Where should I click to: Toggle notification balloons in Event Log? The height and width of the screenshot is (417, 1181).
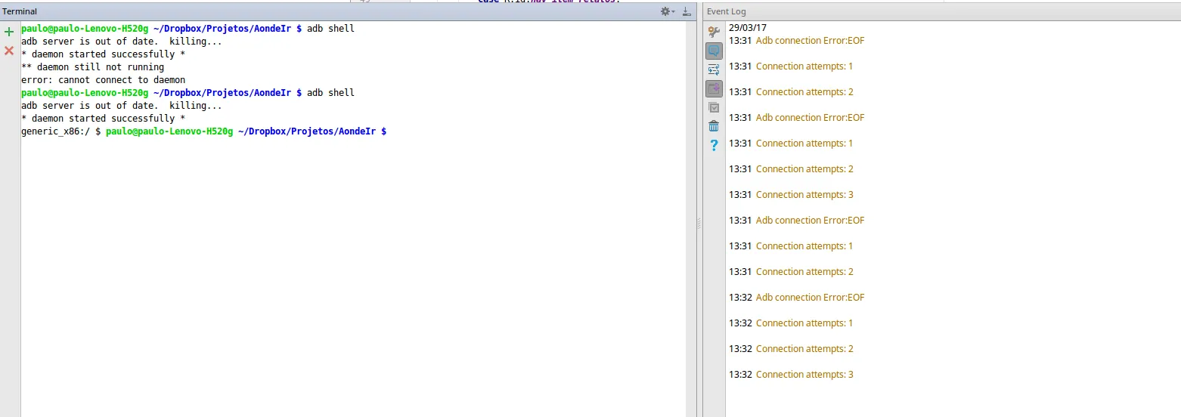click(714, 51)
